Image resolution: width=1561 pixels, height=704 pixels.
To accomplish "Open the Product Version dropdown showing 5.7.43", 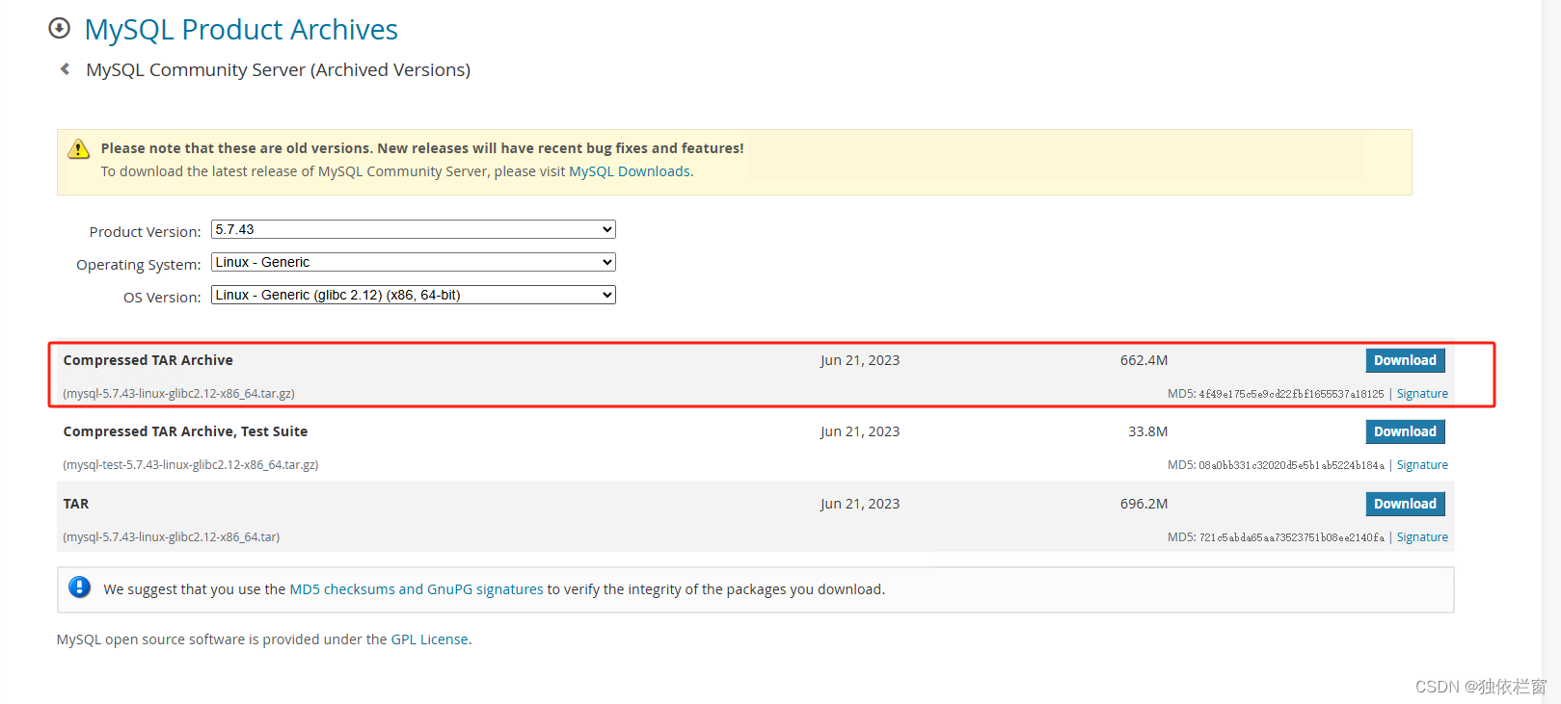I will coord(414,229).
